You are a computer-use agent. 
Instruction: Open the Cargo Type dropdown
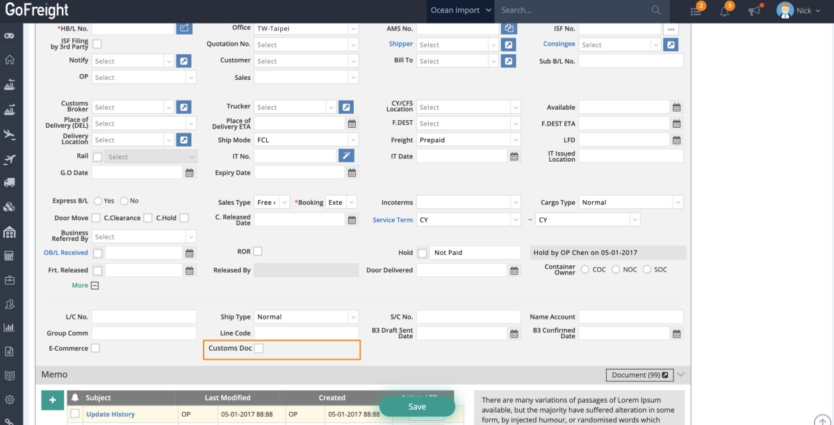[x=631, y=203]
